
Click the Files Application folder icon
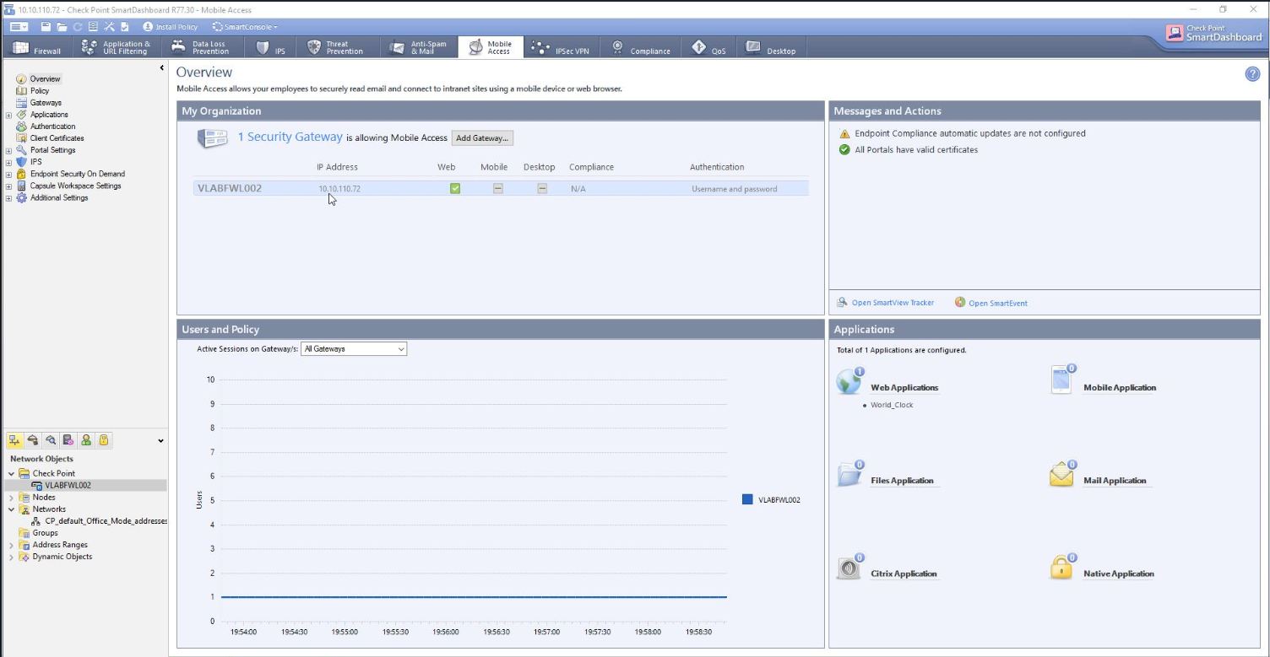coord(849,475)
